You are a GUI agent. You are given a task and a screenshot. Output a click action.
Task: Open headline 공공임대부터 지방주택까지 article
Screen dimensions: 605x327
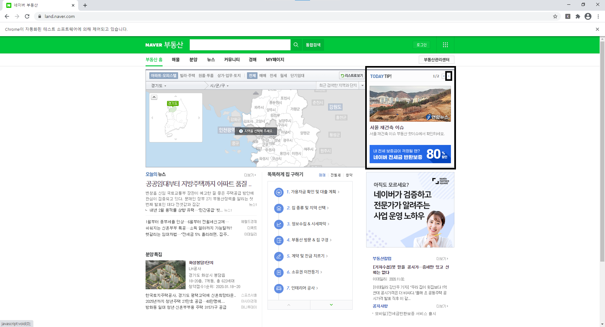[199, 184]
